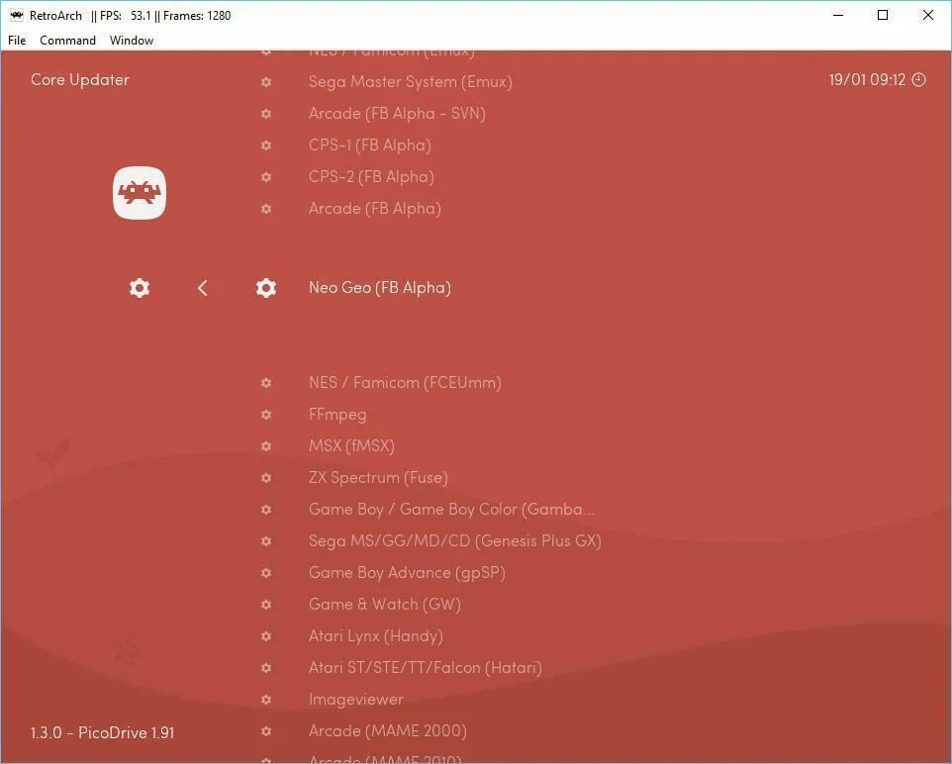952x764 pixels.
Task: Download the FFmpeg core entry
Action: (x=337, y=415)
